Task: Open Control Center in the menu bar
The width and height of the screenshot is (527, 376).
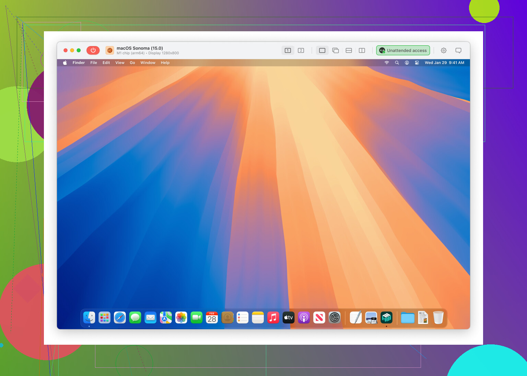Action: click(x=417, y=63)
